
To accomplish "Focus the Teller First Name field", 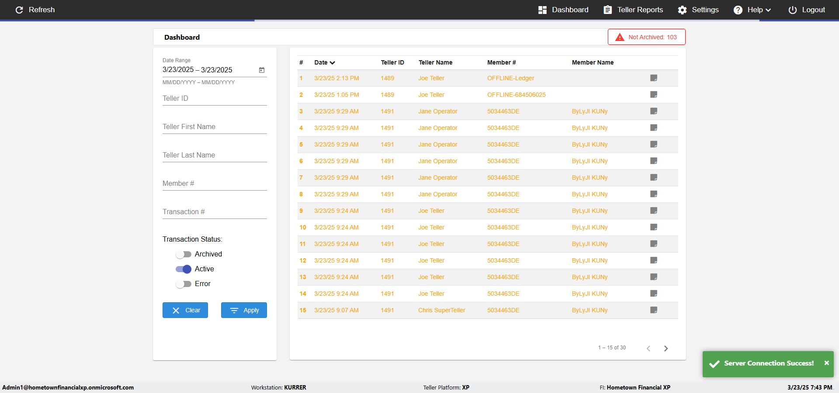I will point(215,127).
